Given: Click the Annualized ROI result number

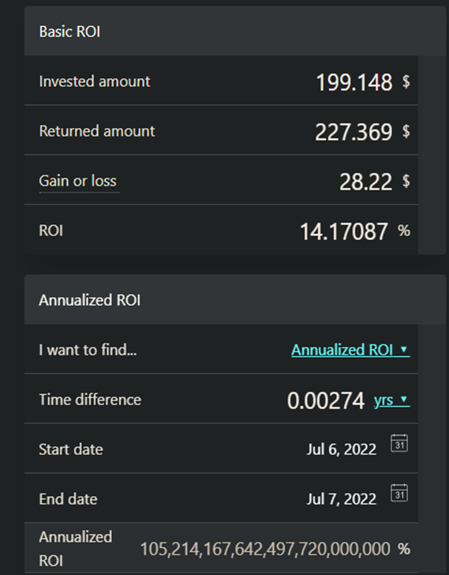Looking at the screenshot, I should (x=265, y=549).
